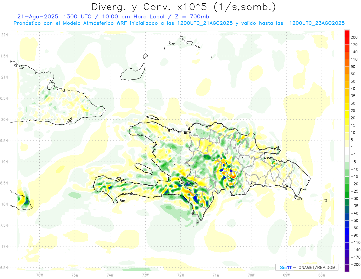Click the colorbar value -25
The width and height of the screenshot is (361, 279).
click(354, 191)
